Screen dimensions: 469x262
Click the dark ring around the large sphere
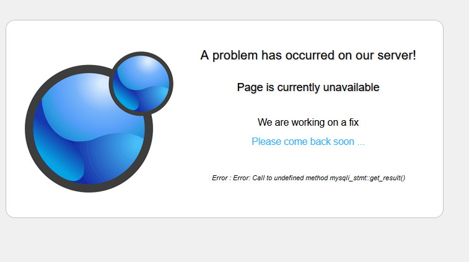(29, 129)
